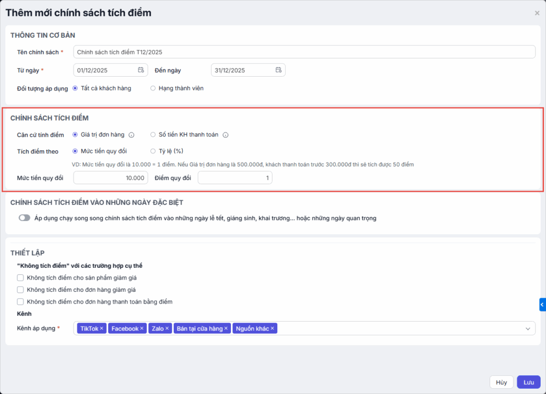
Task: Select the Hạng thành viên radio option
Action: (153, 88)
